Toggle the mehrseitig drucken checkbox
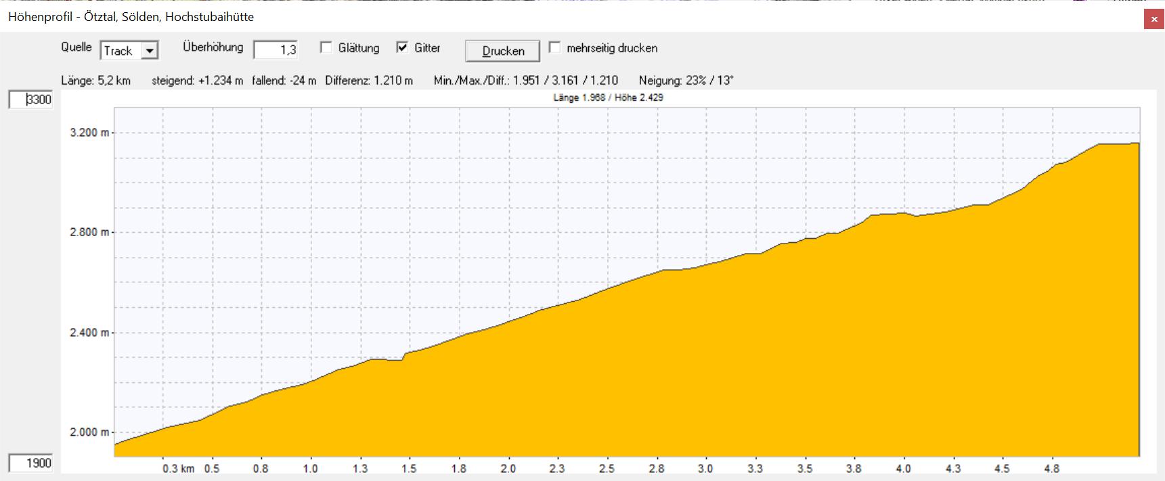 pos(555,48)
